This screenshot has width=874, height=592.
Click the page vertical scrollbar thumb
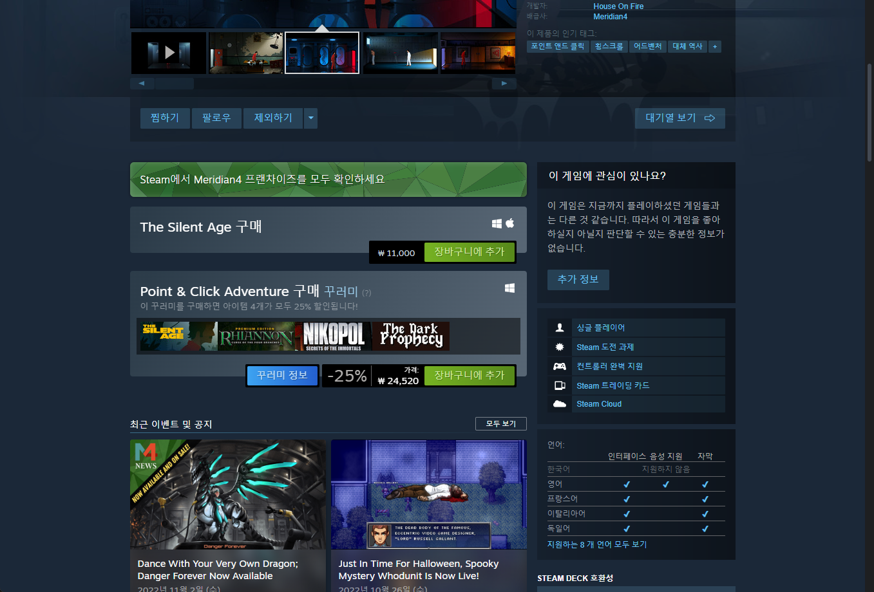869,113
